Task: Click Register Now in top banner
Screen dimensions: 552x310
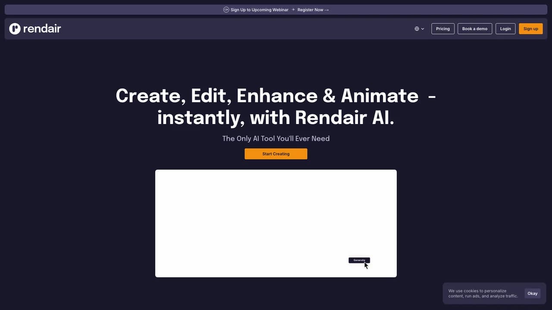Action: click(313, 9)
